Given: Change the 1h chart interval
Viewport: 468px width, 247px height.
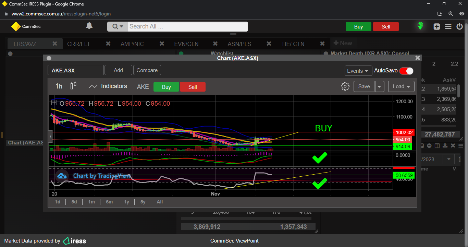Looking at the screenshot, I should [x=59, y=86].
